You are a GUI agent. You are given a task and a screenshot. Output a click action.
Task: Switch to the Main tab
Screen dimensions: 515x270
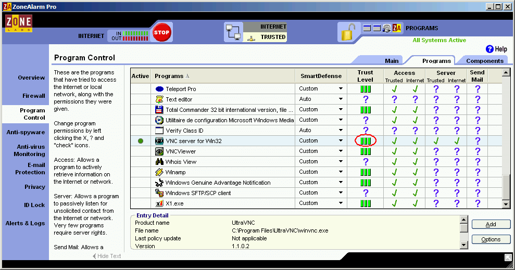pyautogui.click(x=392, y=61)
